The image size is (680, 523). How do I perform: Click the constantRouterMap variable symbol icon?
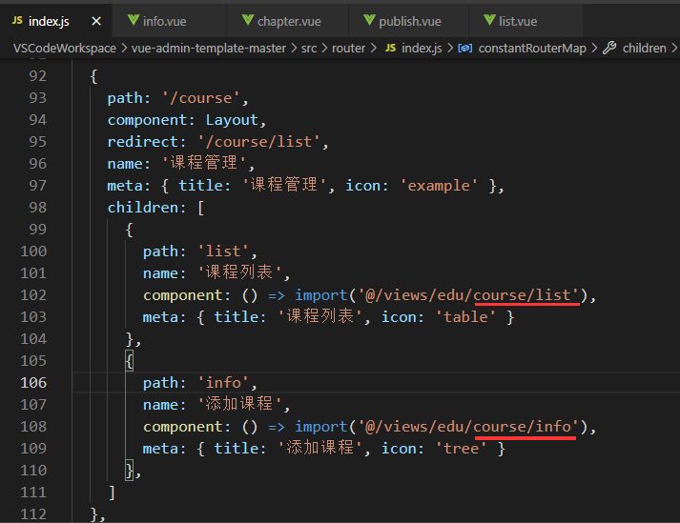[464, 48]
